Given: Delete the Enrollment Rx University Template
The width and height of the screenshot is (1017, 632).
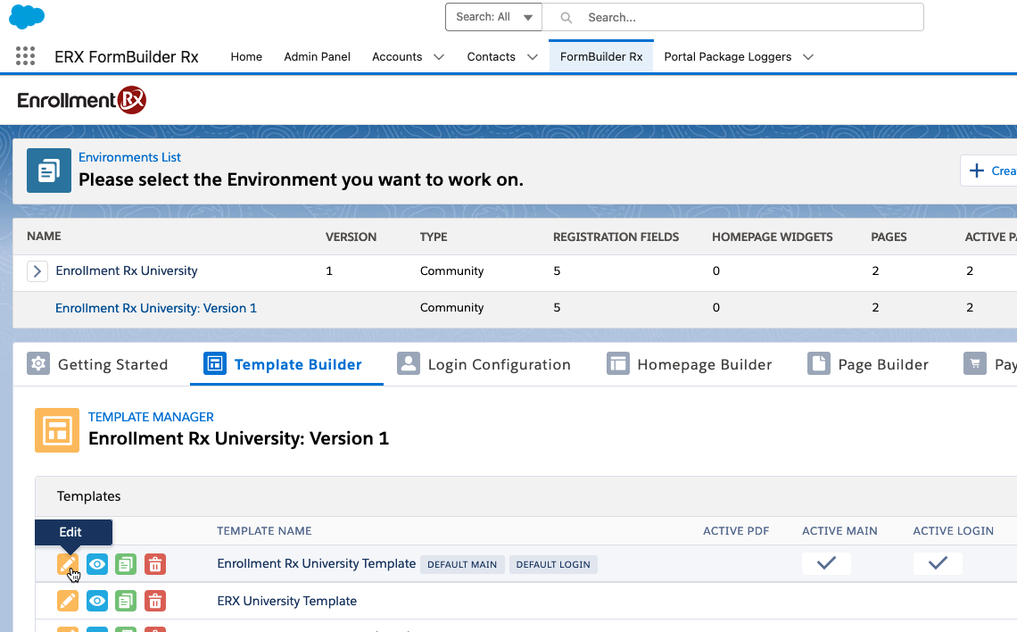Looking at the screenshot, I should 155,564.
